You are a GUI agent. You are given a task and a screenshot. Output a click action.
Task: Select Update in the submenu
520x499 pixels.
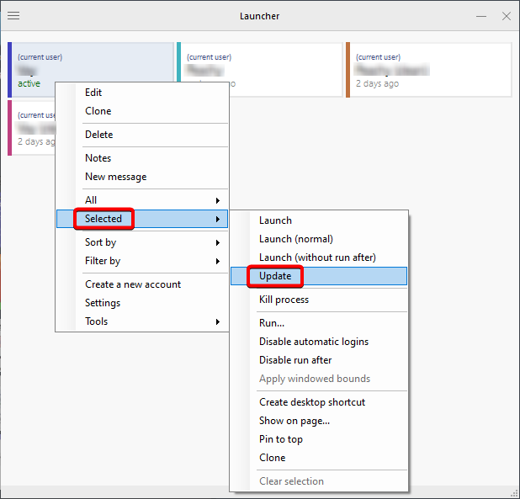point(319,276)
